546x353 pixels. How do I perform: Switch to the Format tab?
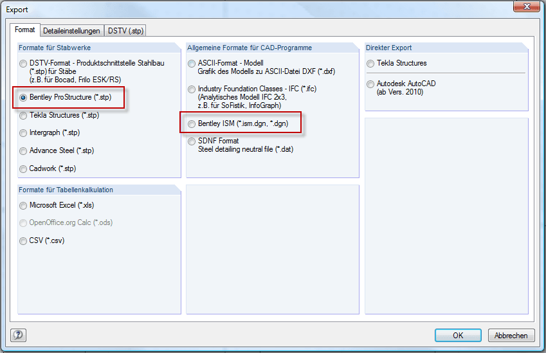coord(24,30)
